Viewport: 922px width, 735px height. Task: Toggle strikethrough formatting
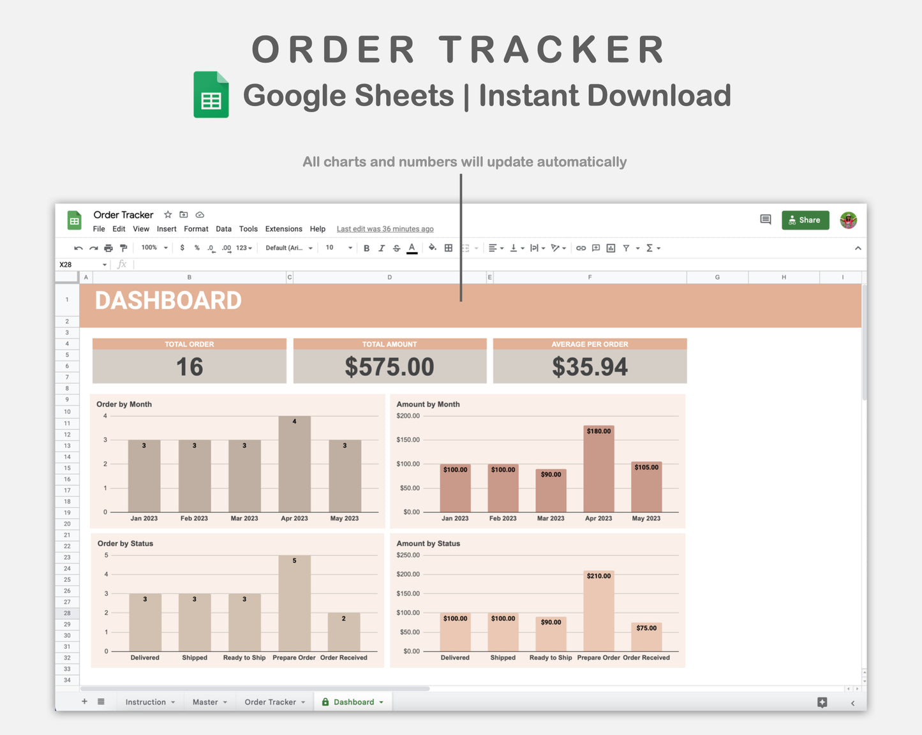click(396, 248)
